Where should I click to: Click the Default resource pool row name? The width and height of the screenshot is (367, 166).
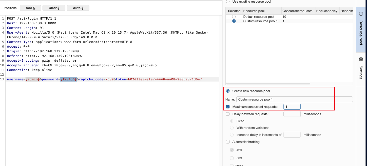click(259, 17)
